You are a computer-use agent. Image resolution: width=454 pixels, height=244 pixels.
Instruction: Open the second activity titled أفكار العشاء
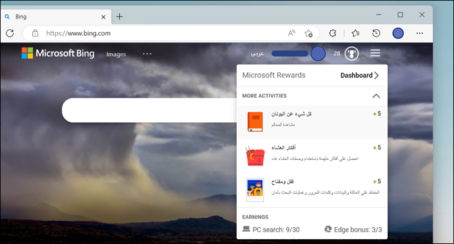pyautogui.click(x=312, y=156)
